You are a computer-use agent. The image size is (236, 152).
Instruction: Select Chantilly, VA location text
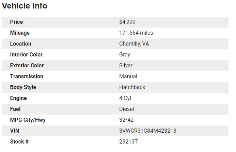[x=134, y=44]
